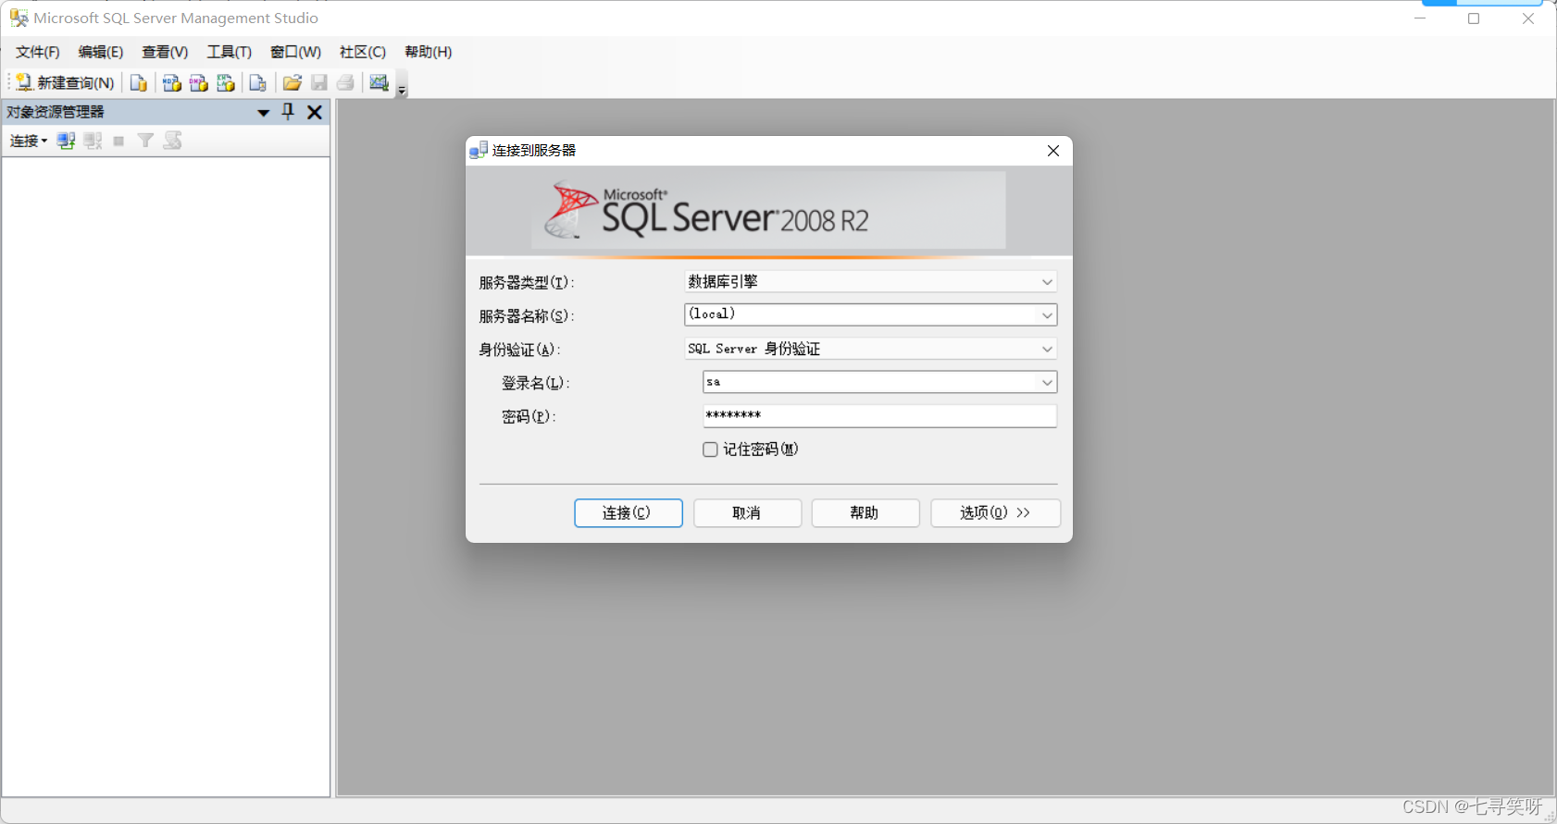Screen dimensions: 1557x824
Task: Open the 社区(C) menu
Action: (363, 52)
